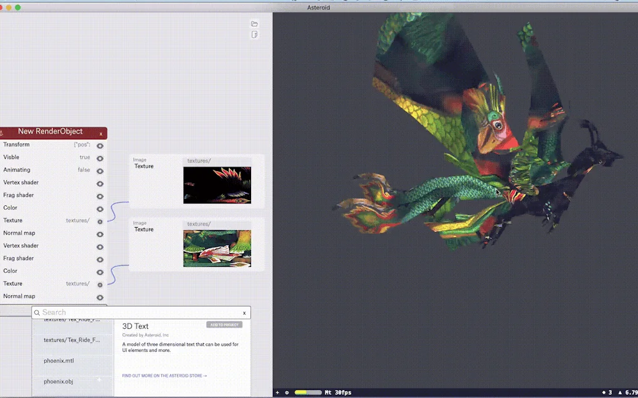The width and height of the screenshot is (638, 398).
Task: Click the new file icon below the folder icon
Action: (254, 34)
